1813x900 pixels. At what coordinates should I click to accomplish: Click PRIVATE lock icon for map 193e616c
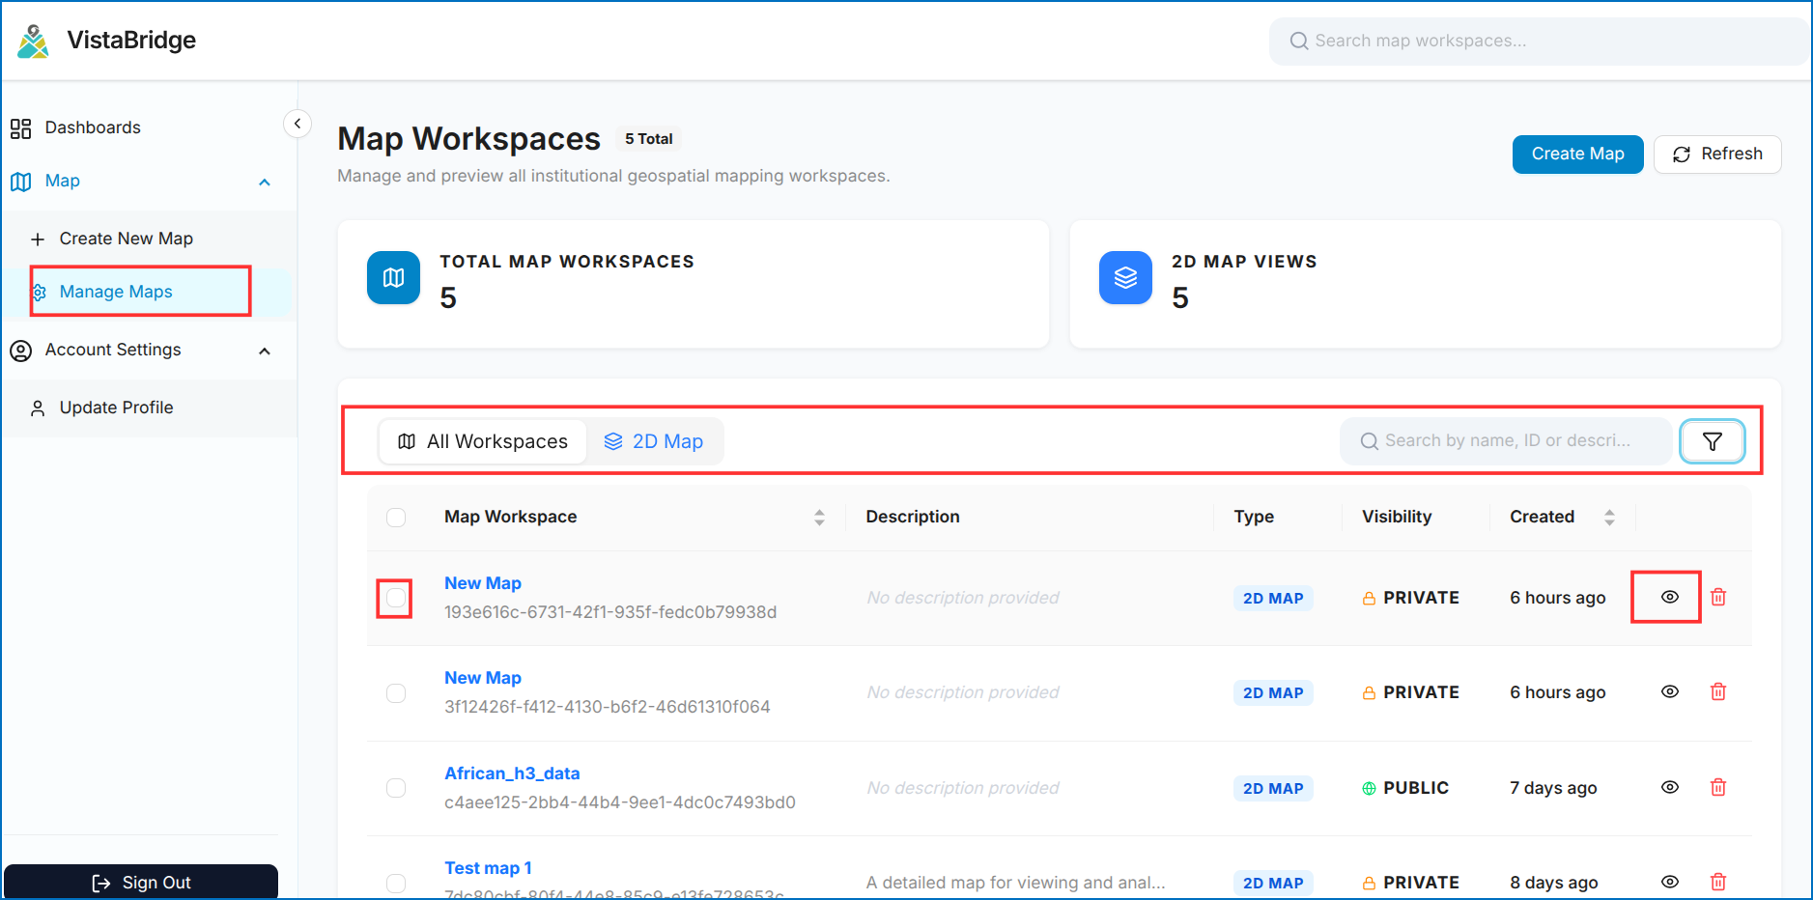[x=1369, y=599]
